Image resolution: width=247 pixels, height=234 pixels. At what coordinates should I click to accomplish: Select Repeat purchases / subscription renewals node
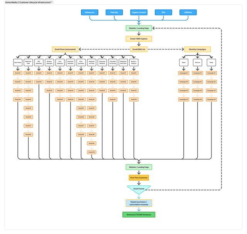point(139,203)
